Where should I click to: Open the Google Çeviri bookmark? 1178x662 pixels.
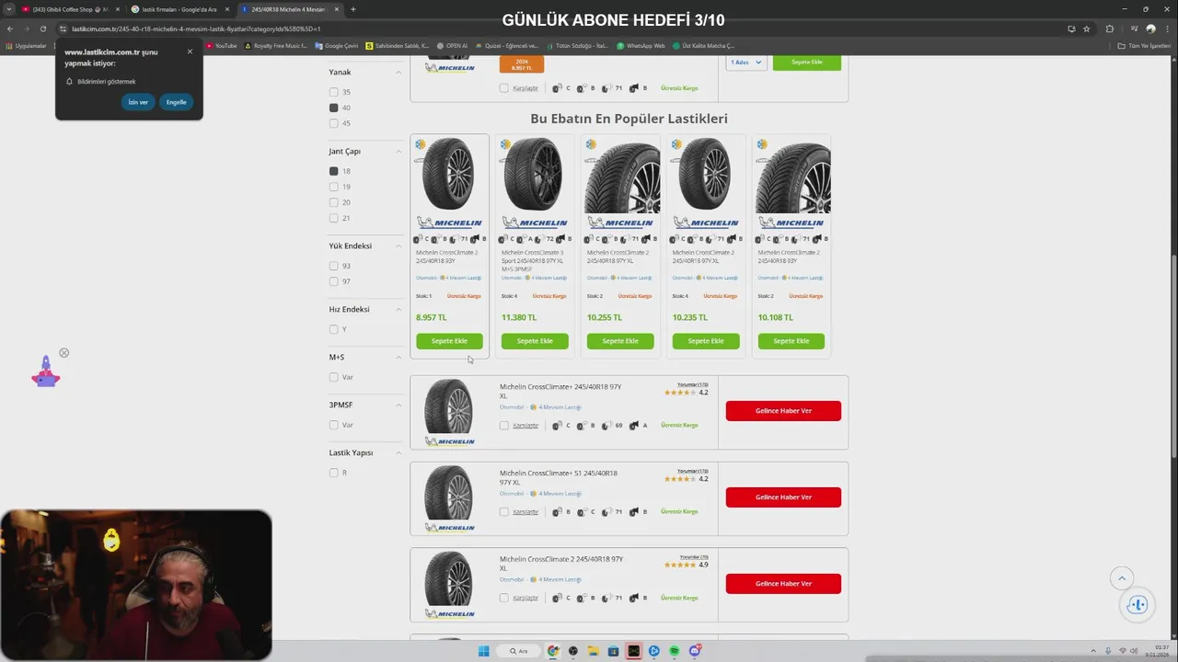(x=336, y=45)
